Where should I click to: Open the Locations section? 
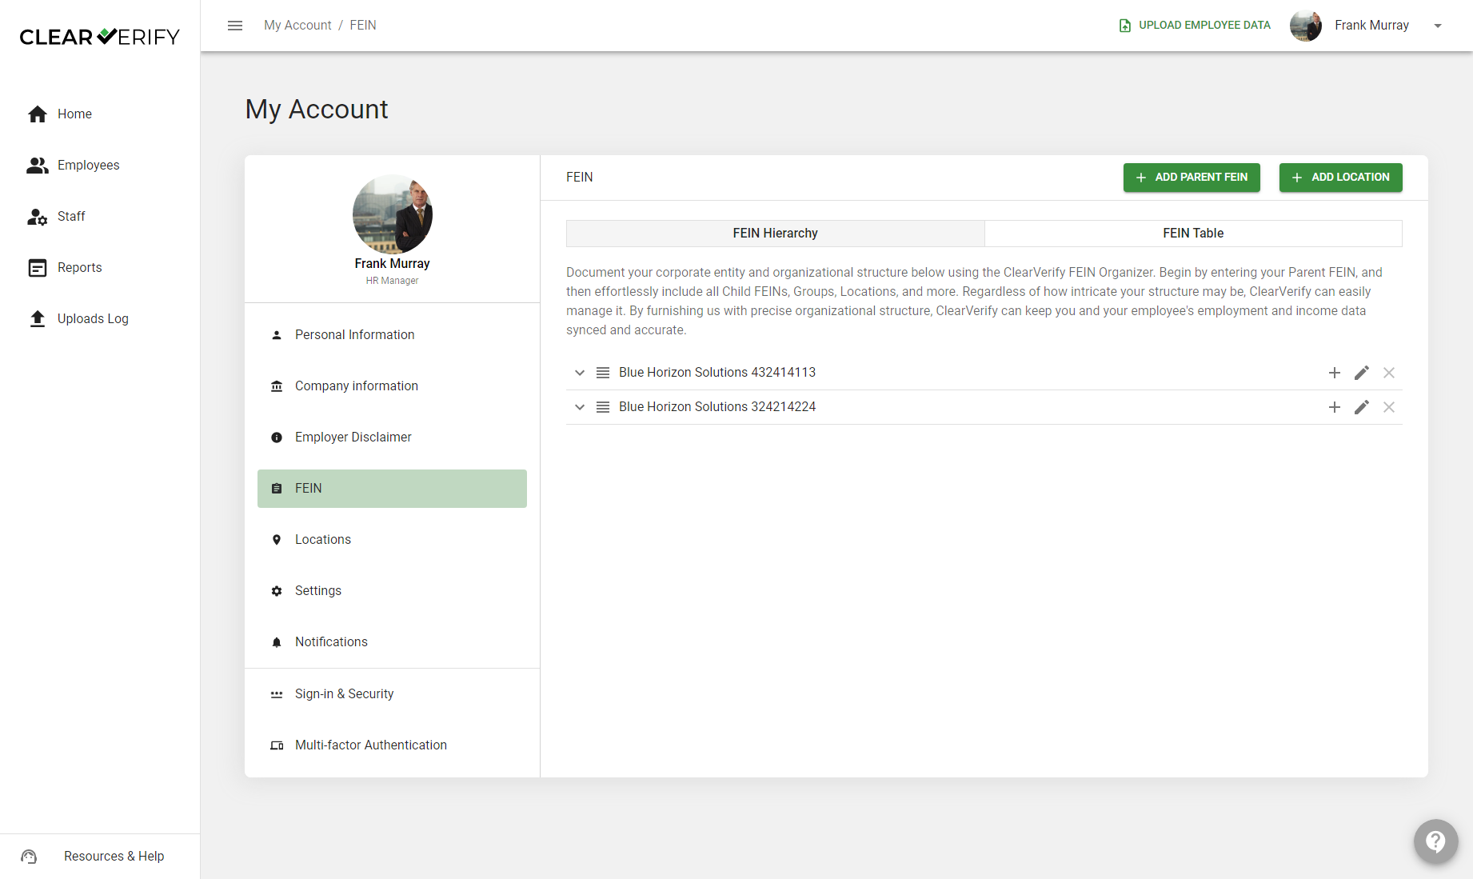(x=392, y=540)
